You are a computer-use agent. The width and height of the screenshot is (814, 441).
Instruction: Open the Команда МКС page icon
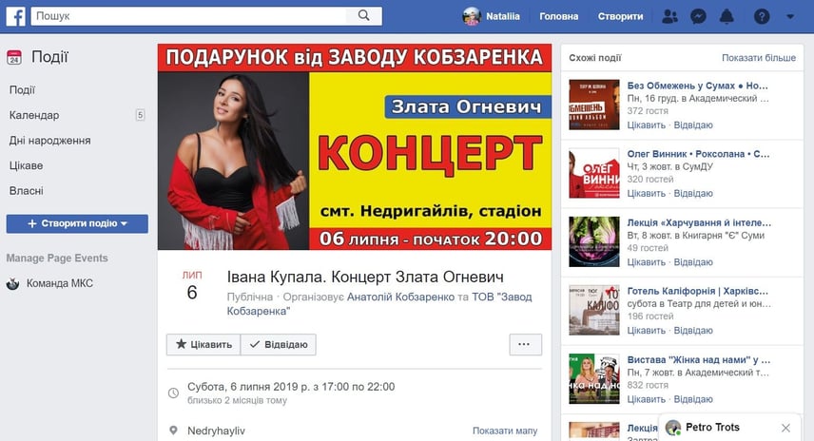[x=13, y=284]
